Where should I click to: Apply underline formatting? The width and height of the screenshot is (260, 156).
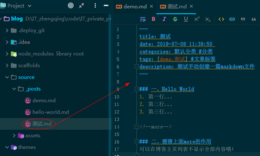186,19
